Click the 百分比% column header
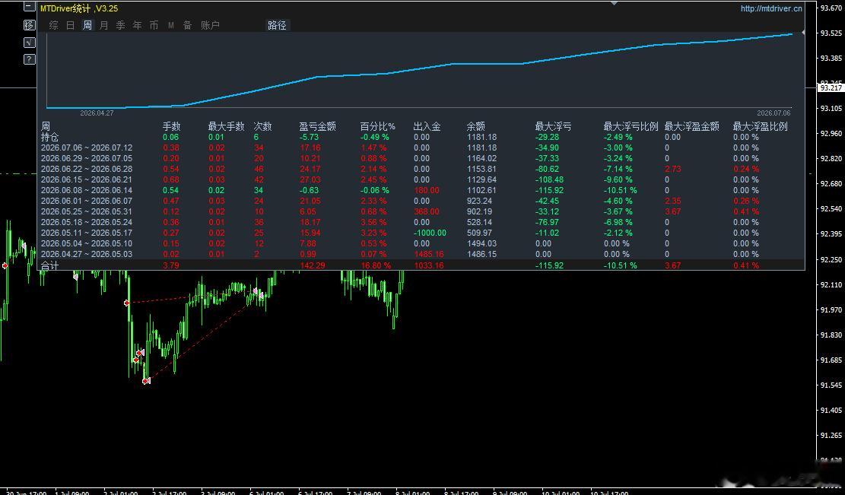845x495 pixels. tap(378, 126)
